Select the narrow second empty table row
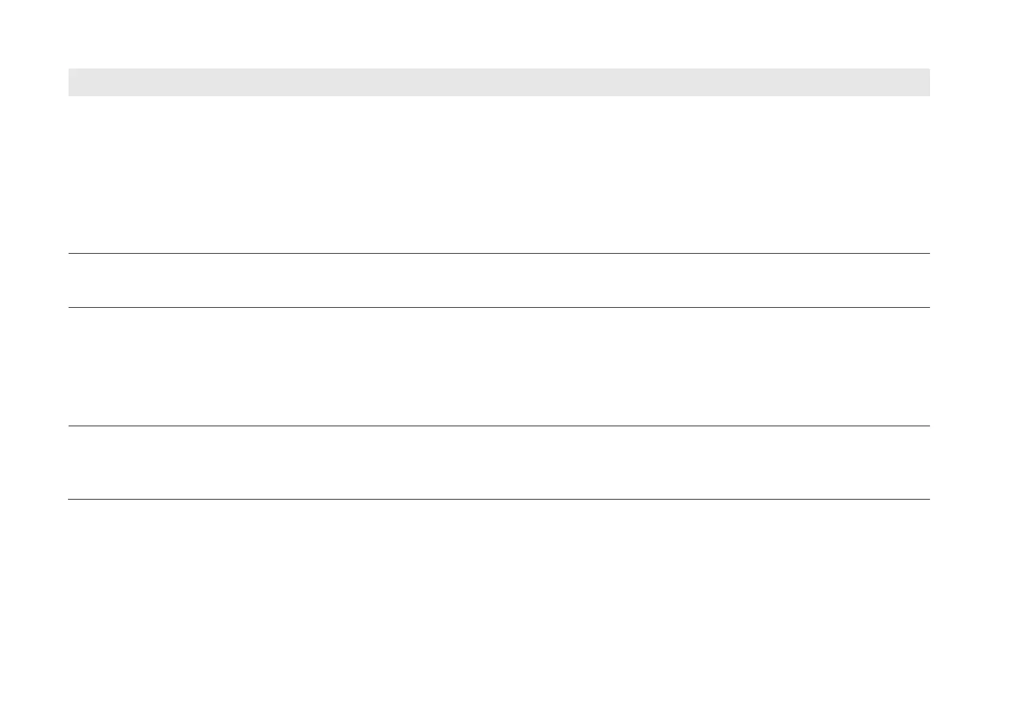The width and height of the screenshot is (1013, 716). [499, 281]
